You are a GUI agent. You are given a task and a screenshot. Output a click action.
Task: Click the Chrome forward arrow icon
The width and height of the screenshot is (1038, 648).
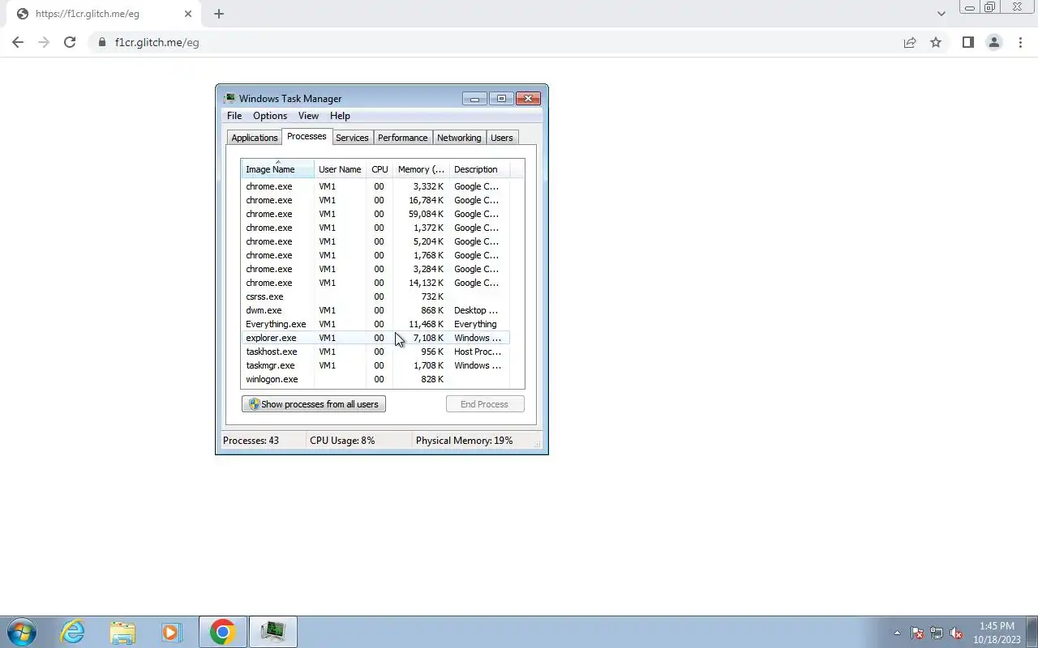pyautogui.click(x=44, y=42)
